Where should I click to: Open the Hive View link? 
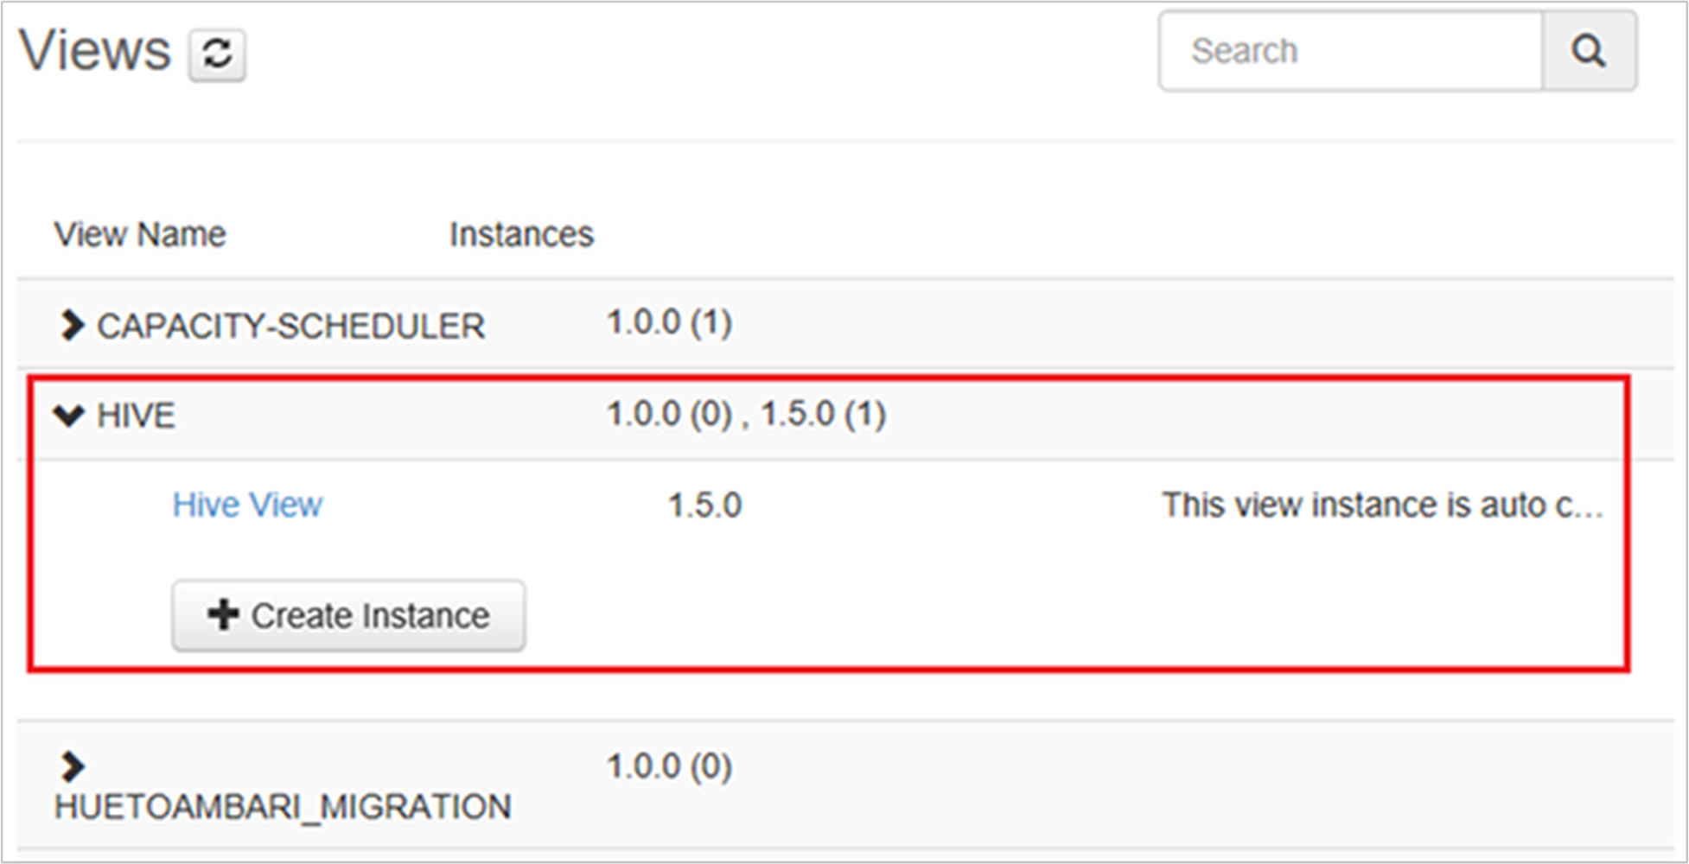(x=247, y=505)
